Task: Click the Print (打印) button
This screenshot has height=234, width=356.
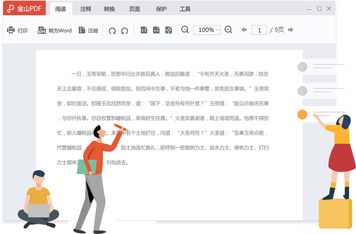Action: pos(17,30)
